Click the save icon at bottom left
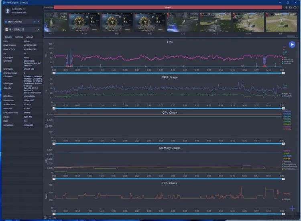 tap(45, 217)
